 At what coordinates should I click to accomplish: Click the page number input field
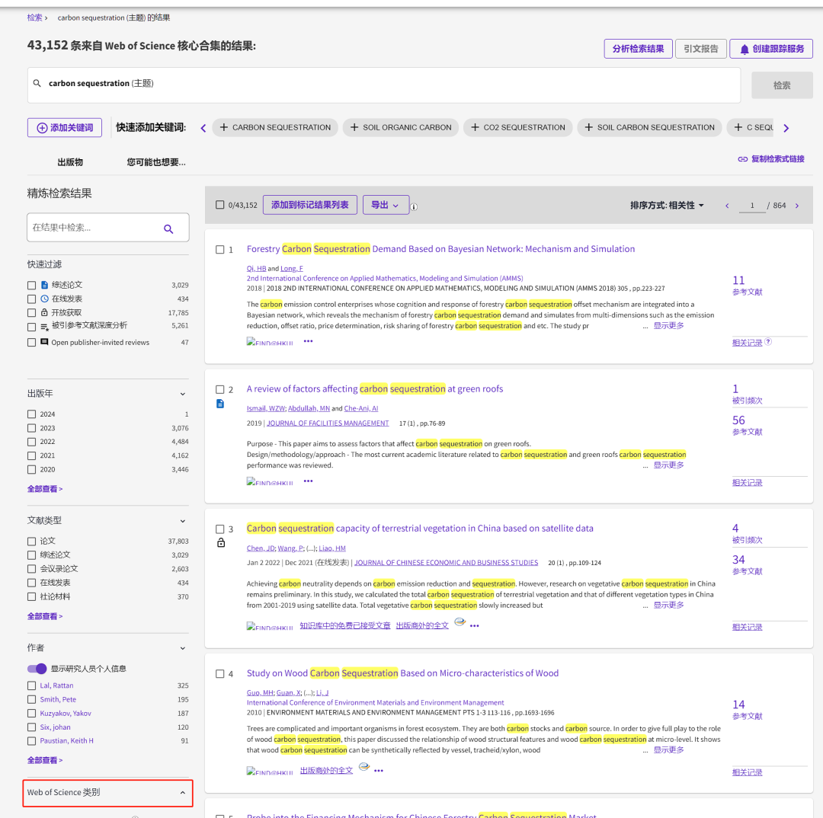pyautogui.click(x=752, y=206)
